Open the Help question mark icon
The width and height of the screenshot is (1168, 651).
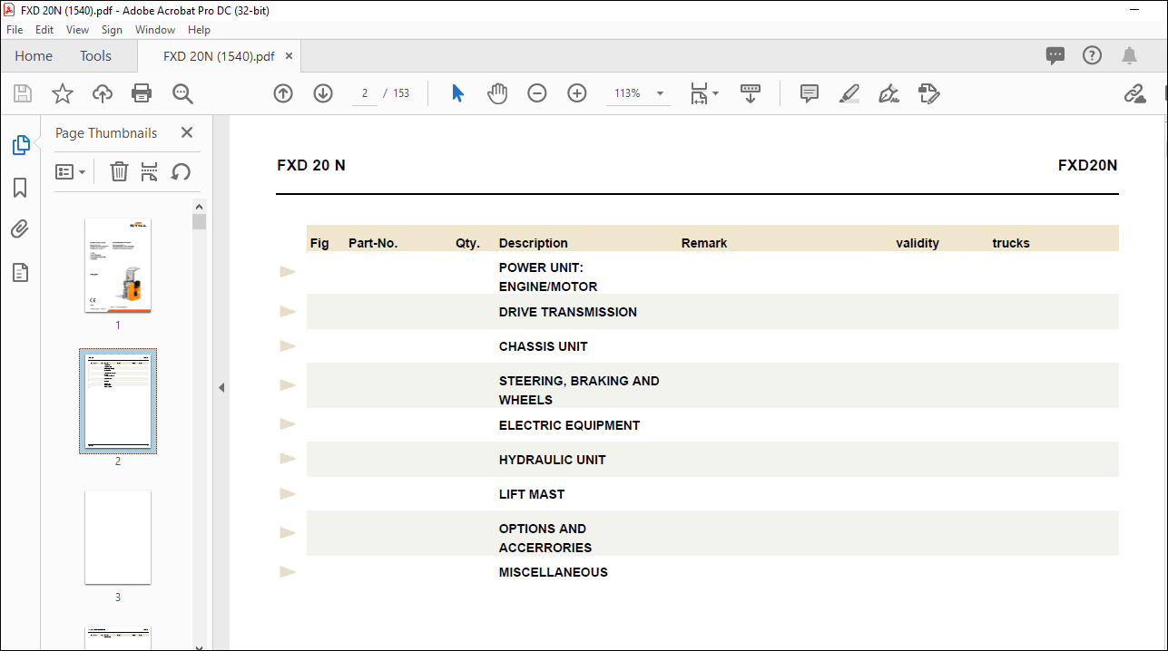1093,55
